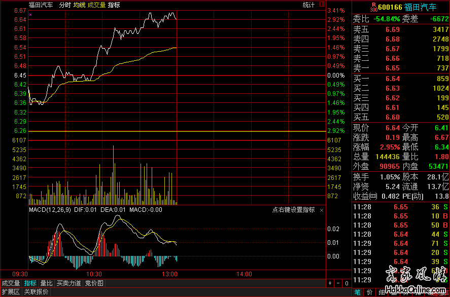Open the 统计 statistics button
Image resolution: width=450 pixels, height=297 pixels.
309,5
